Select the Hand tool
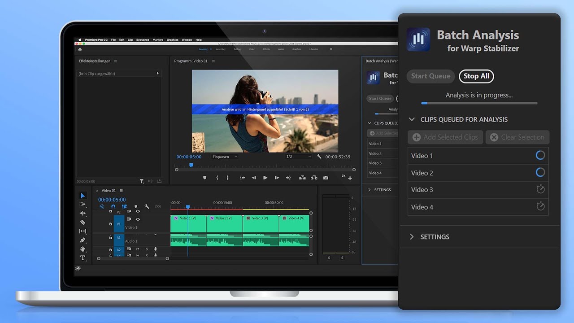This screenshot has width=574, height=323. coord(83,249)
